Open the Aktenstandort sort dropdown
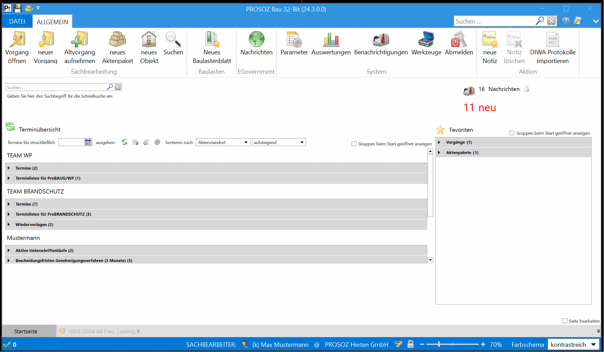 click(223, 142)
